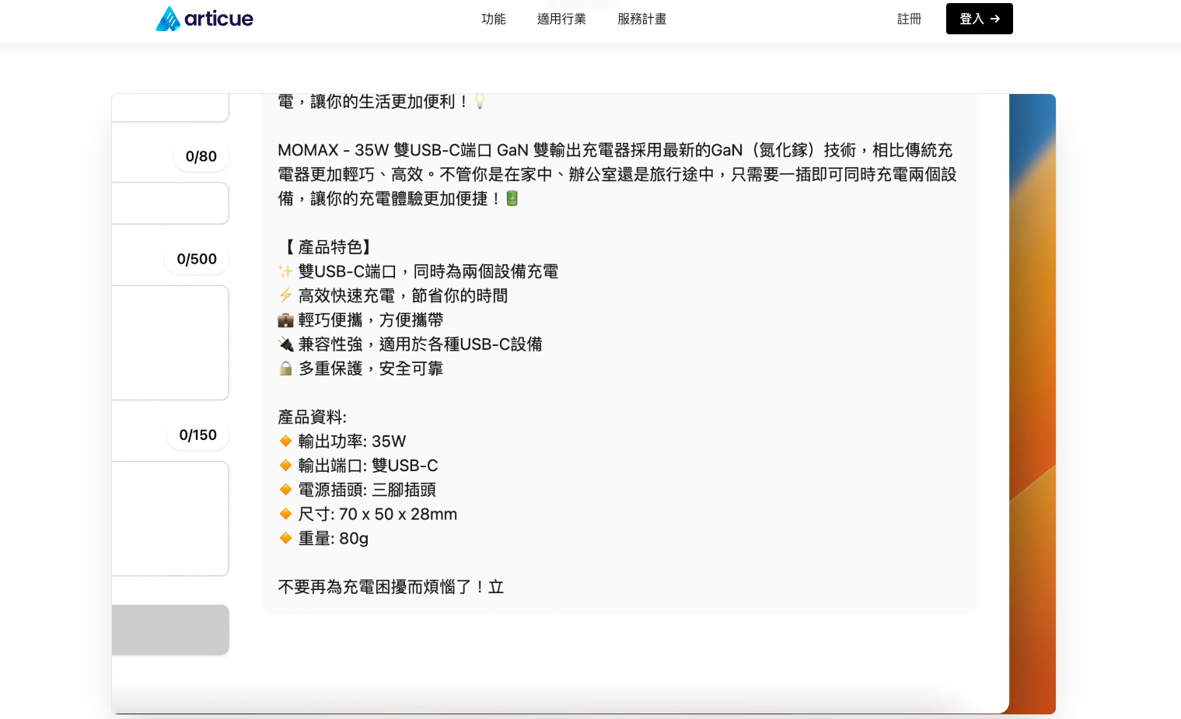Click the sparkles emoji before 雙USB-C端口

[285, 271]
